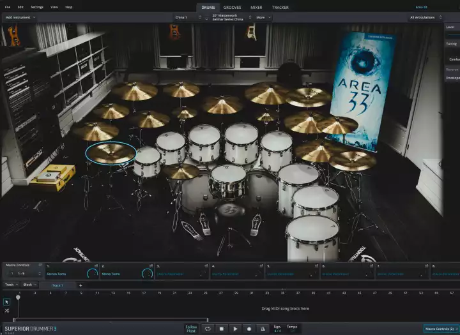Adjust the Stereo Toms macro knob
This screenshot has width=460, height=335.
pos(91,273)
